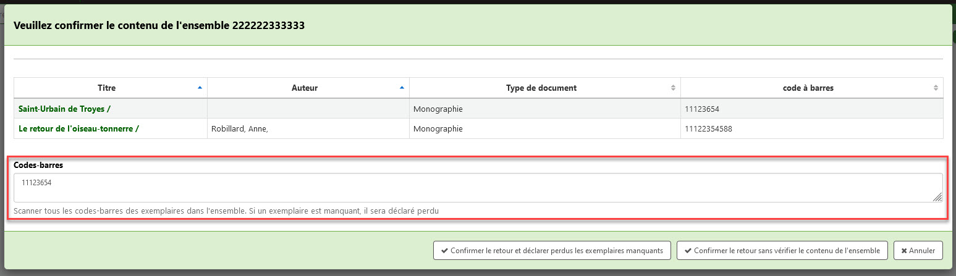Sort by the Auteur header label
956x276 pixels.
304,88
